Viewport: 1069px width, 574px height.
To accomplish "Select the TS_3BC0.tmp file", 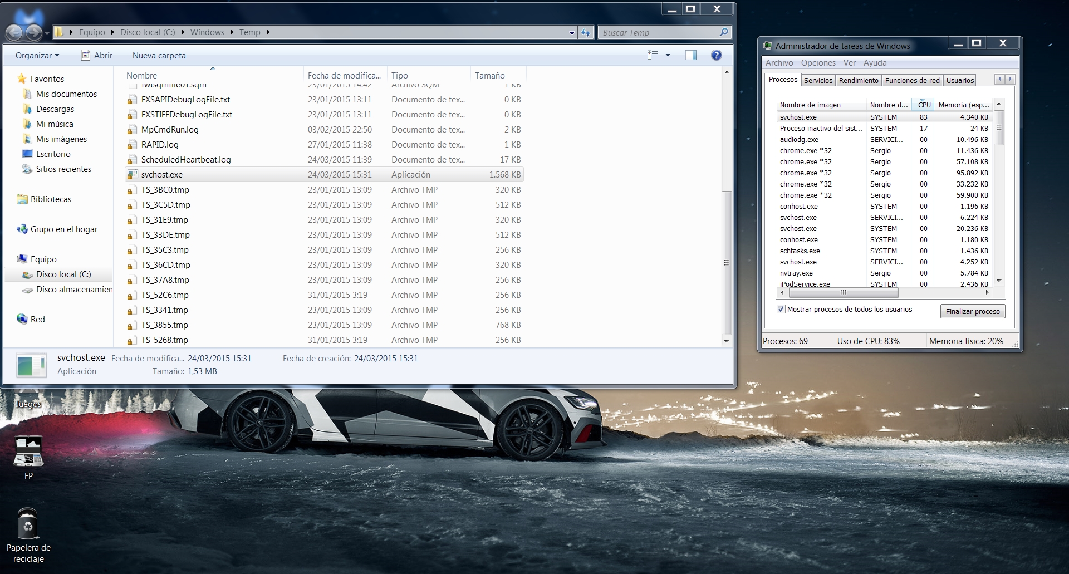I will [324, 190].
